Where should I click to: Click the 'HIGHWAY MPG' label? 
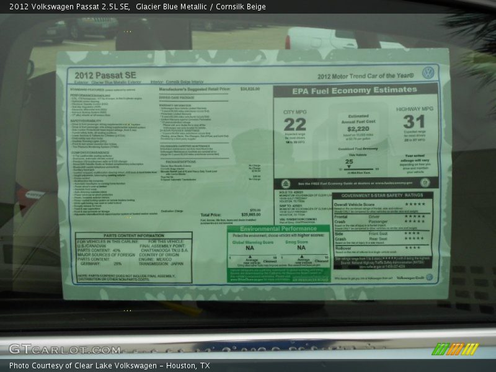415,109
